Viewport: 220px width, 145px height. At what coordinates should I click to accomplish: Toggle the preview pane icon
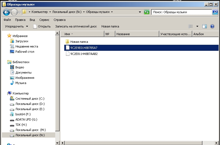coord(205,26)
